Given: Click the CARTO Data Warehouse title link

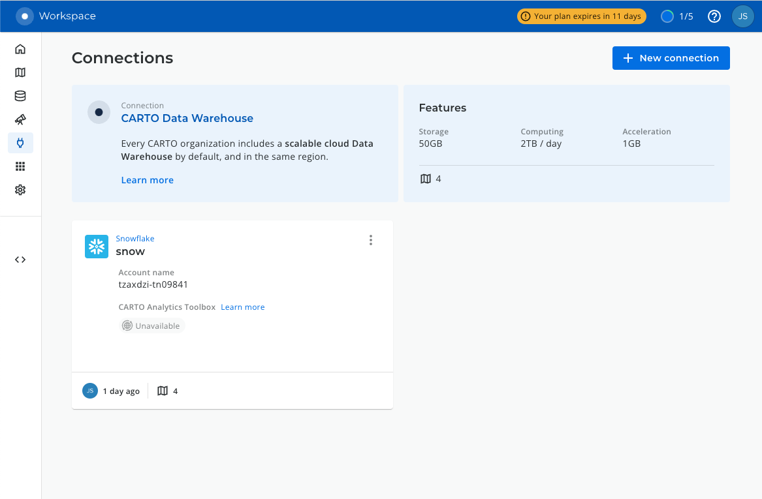Looking at the screenshot, I should [x=187, y=118].
